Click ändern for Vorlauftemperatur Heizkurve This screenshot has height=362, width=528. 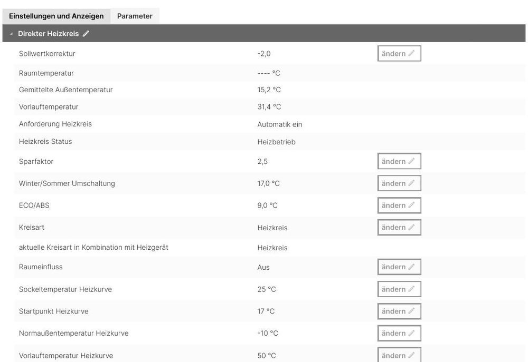tap(399, 355)
